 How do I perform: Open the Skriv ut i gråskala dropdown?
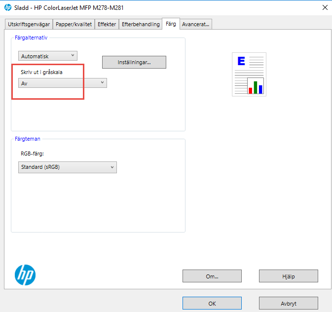(x=63, y=83)
